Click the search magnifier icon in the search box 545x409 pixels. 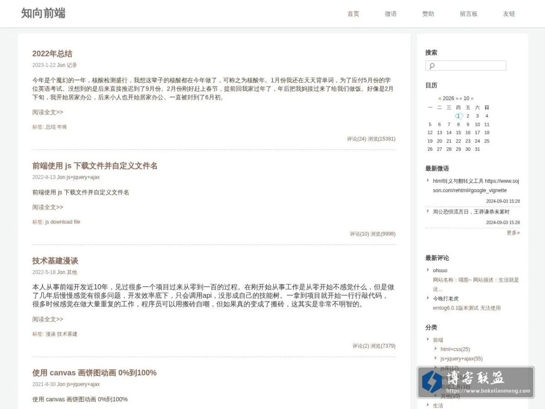431,66
